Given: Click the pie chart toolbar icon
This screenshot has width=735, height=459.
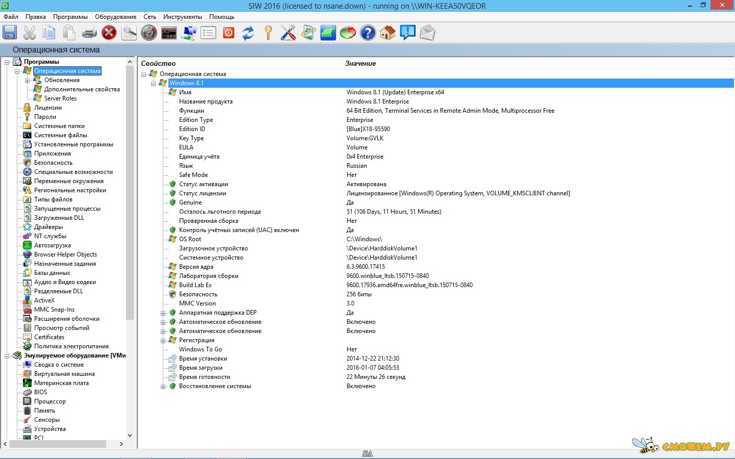Looking at the screenshot, I should click(x=348, y=33).
